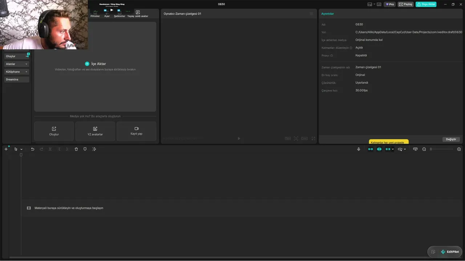The image size is (465, 261).
Task: Start recording with Kayıt yap
Action: [x=137, y=131]
